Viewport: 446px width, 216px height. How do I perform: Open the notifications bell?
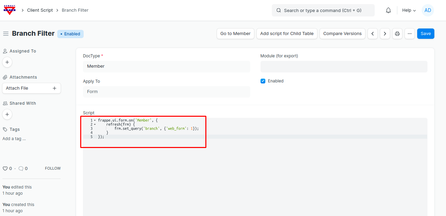tap(388, 10)
